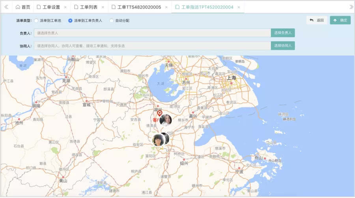This screenshot has height=198, width=355.
Task: Close the 工单指派TPT4520020004 tab
Action: pos(239,7)
